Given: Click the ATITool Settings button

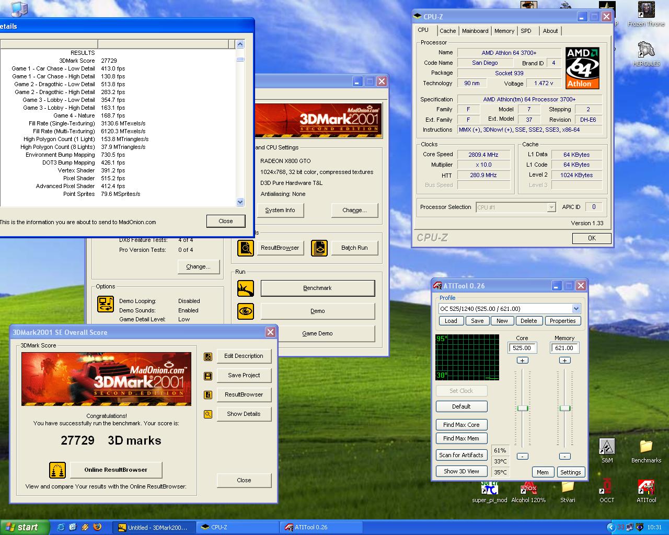Looking at the screenshot, I should click(571, 472).
